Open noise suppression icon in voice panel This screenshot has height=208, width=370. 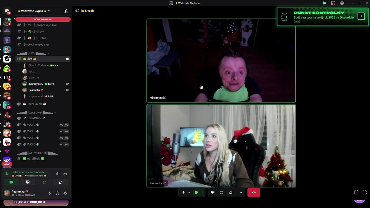click(58, 174)
